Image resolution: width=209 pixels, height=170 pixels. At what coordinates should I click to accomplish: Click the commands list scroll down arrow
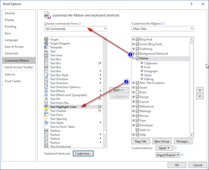coord(104,146)
